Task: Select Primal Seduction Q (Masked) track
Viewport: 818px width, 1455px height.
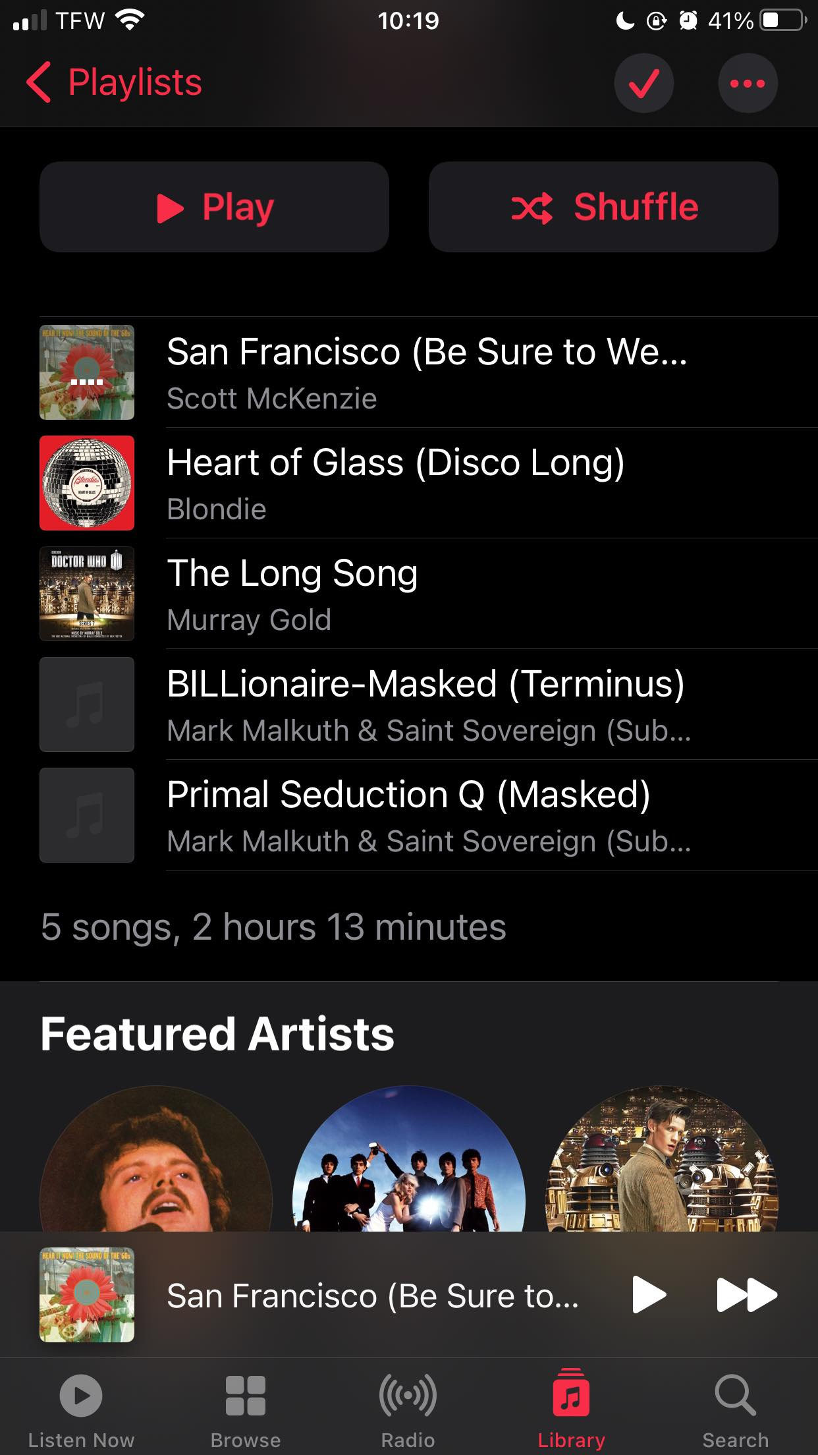Action: tap(427, 815)
